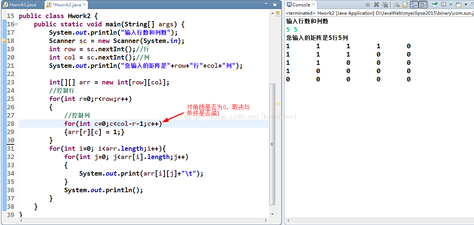Screen dimensions: 474x225
Task: Click 'System.out.print(arr[i][j]+"\t");' on line 34
Action: [142, 173]
